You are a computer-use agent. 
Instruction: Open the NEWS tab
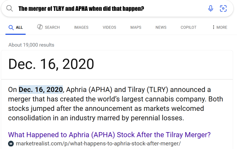coord(161,27)
